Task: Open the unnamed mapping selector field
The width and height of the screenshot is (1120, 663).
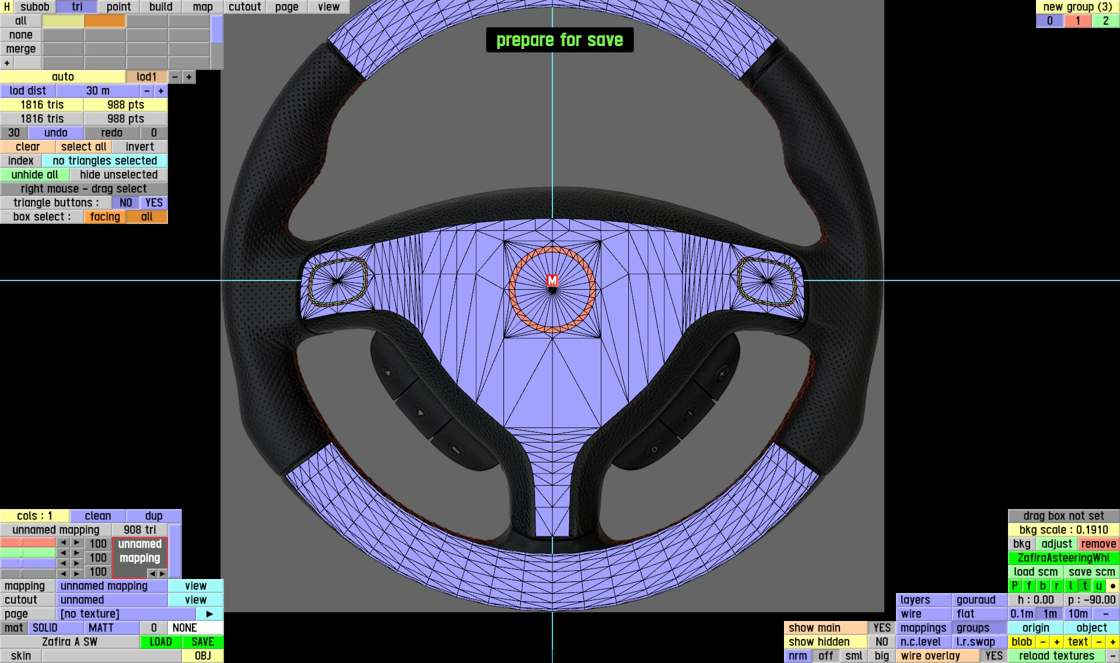Action: tap(111, 586)
